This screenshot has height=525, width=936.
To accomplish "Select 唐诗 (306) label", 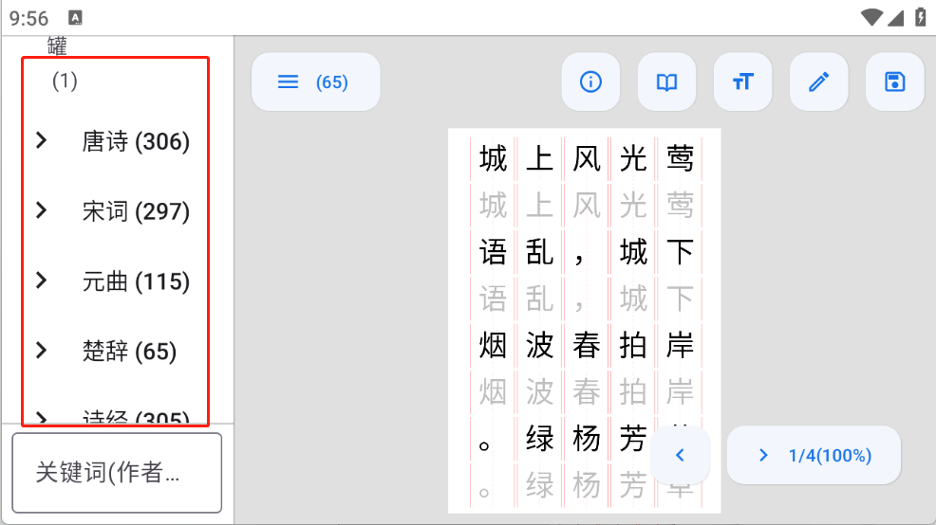I will 136,142.
